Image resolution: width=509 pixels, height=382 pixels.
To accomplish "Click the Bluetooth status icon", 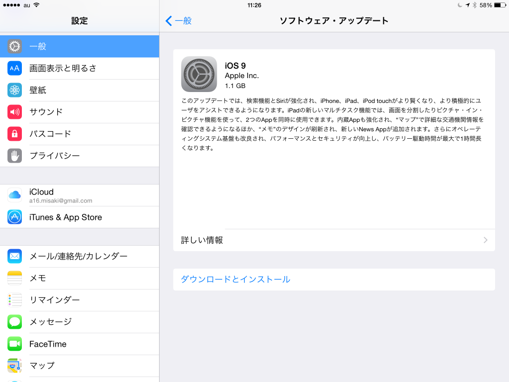I will click(475, 5).
